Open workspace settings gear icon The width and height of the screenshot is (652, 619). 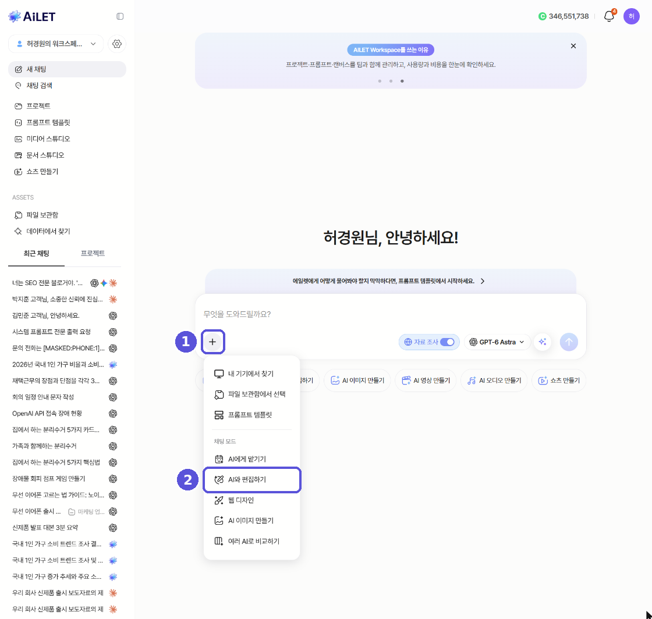click(x=117, y=44)
